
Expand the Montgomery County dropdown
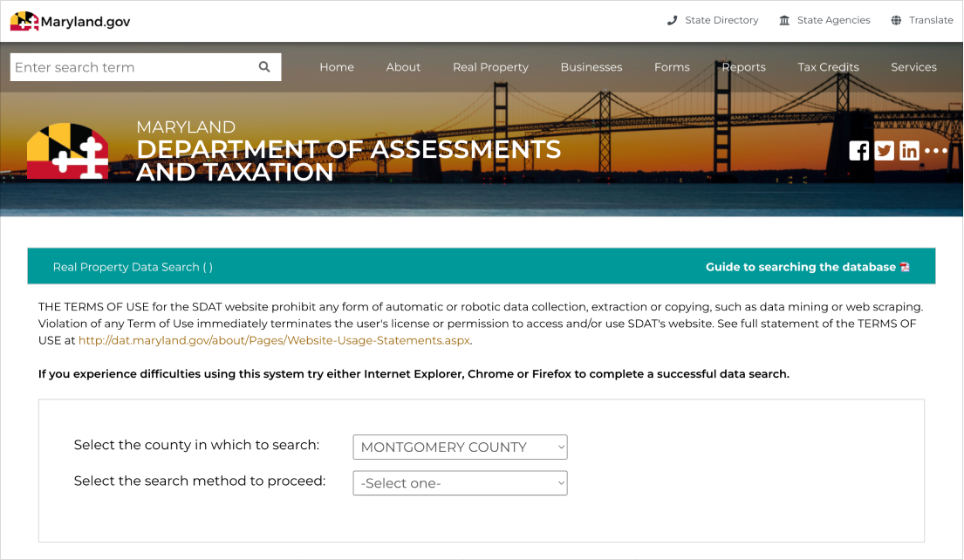click(460, 447)
